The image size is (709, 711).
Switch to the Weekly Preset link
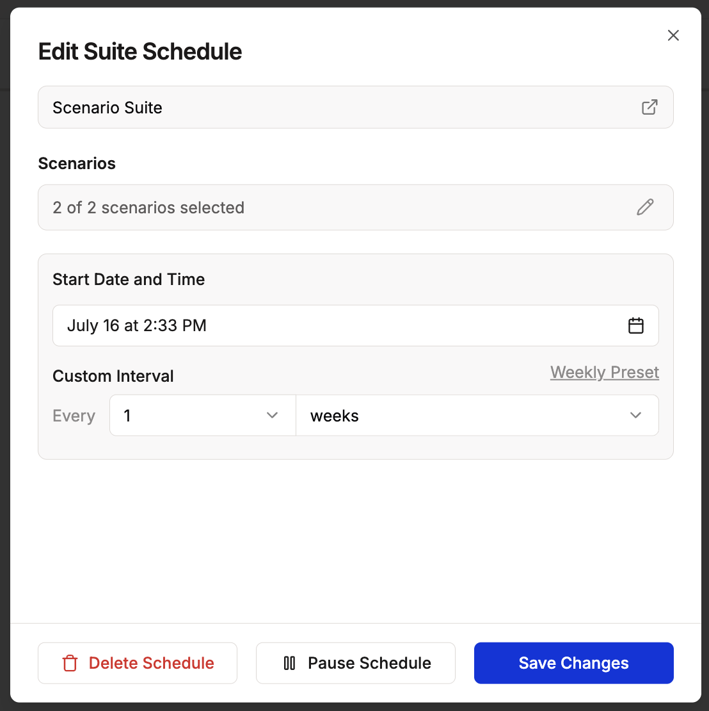[x=604, y=372]
